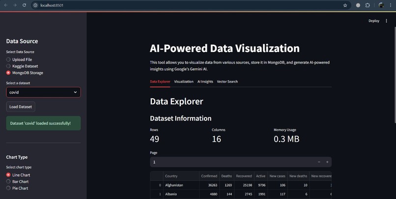Click the New deaths column header
The width and height of the screenshot is (396, 199).
tap(298, 176)
